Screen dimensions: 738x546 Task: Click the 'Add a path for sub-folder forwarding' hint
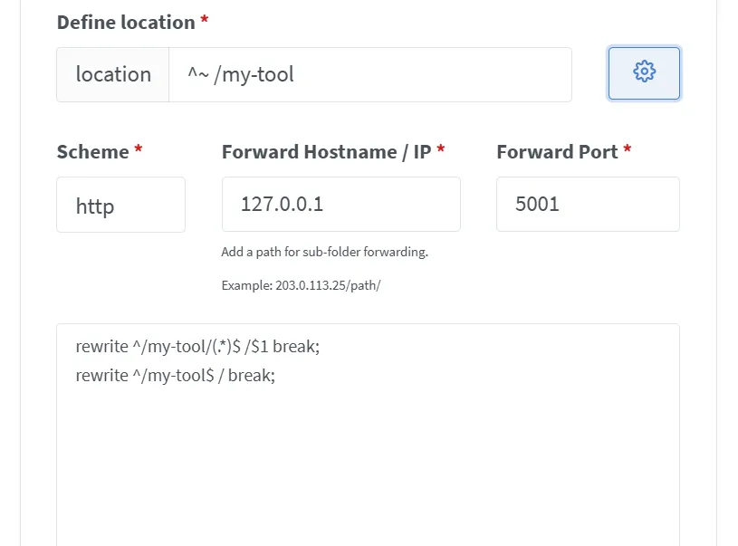click(324, 252)
